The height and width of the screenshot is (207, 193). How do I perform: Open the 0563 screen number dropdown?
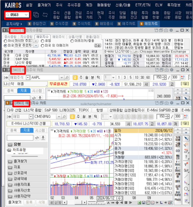pos(26,15)
